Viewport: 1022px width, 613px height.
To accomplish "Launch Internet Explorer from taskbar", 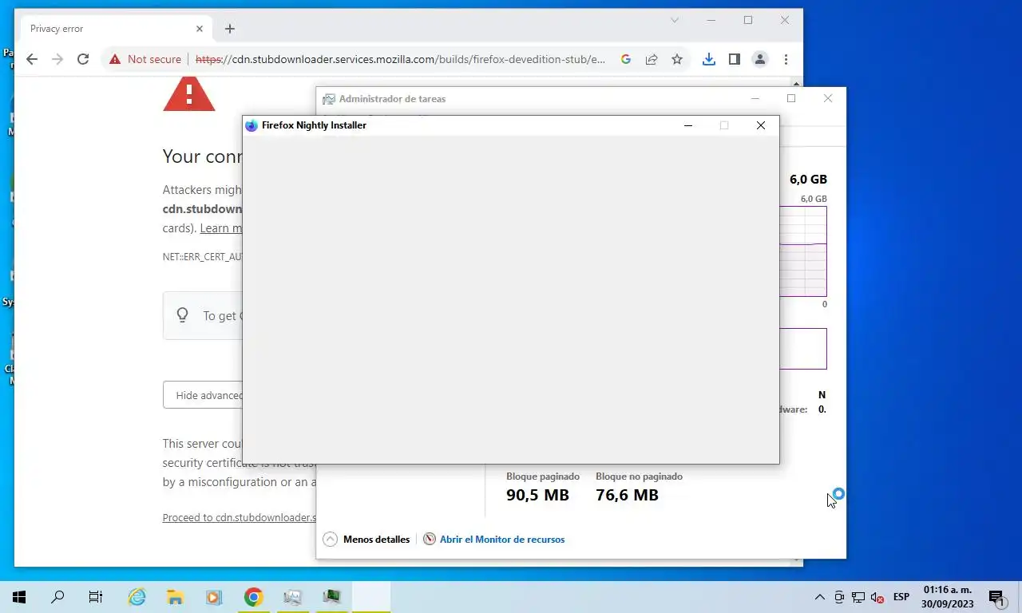I will click(137, 597).
